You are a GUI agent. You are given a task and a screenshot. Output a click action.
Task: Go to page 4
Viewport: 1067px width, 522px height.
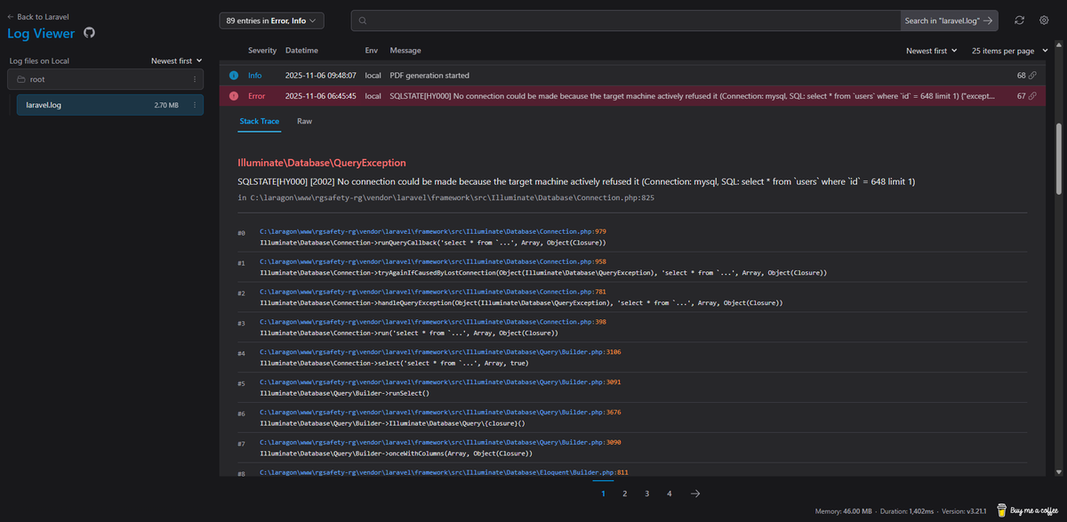[x=670, y=494]
